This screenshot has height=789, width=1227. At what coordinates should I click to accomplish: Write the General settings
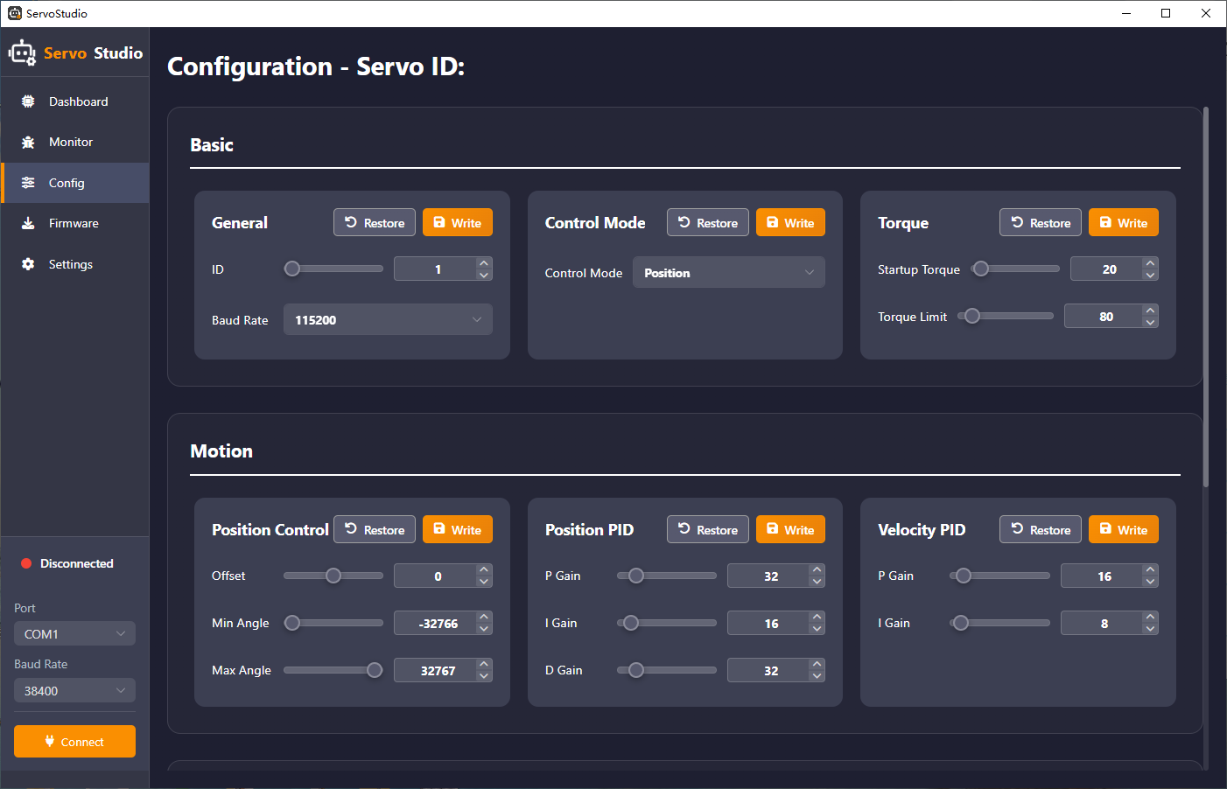(x=458, y=222)
